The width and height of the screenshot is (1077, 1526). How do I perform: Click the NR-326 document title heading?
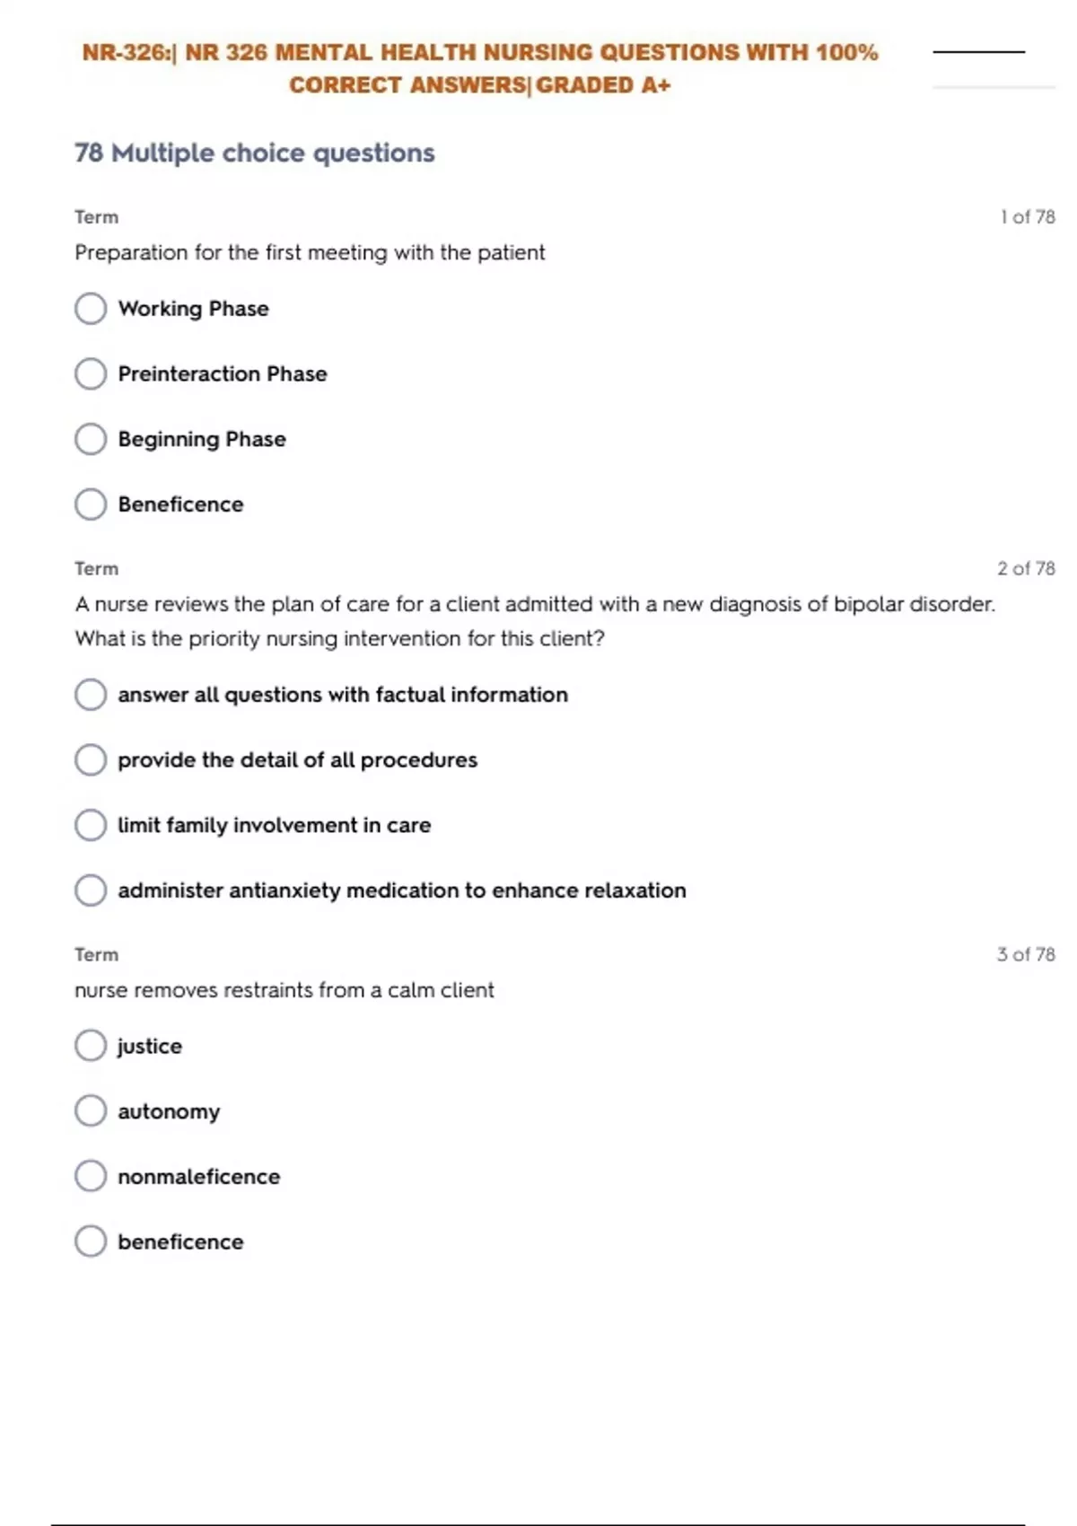click(480, 68)
